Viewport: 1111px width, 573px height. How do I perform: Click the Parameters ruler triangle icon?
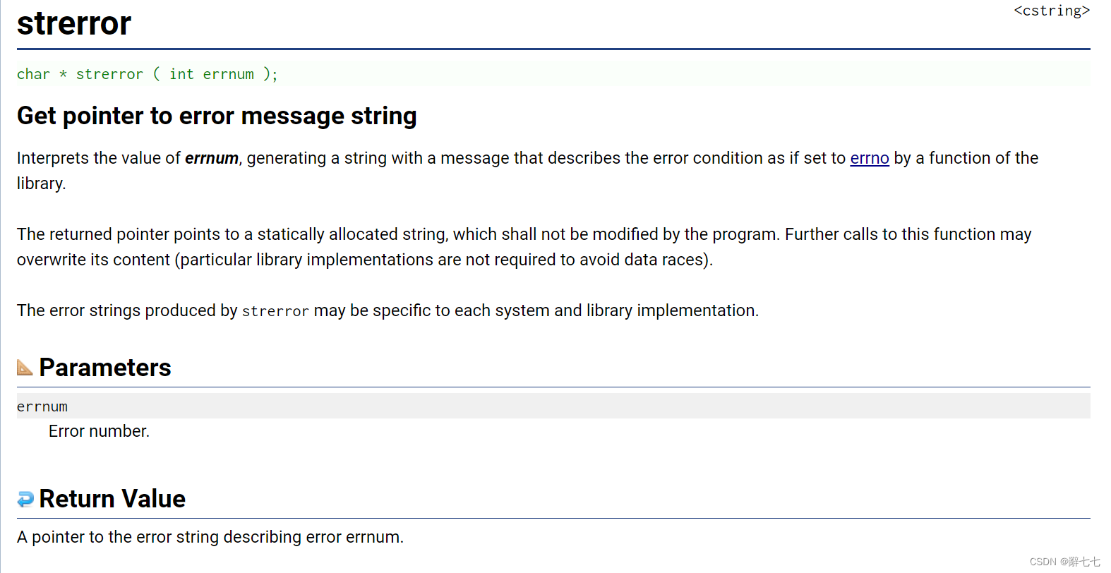click(25, 368)
